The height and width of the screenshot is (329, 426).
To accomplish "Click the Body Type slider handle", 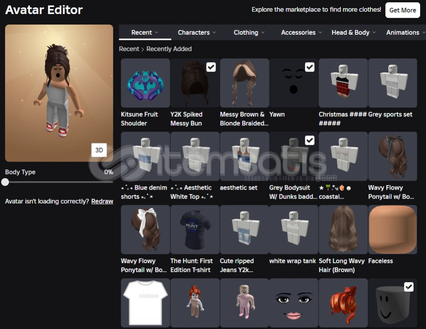I will (5, 182).
